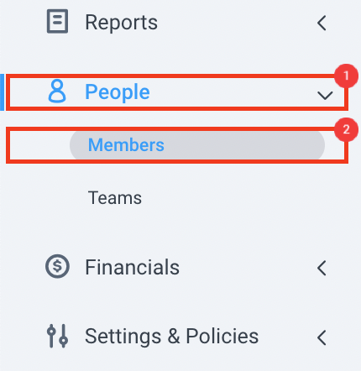Viewport: 361px width, 371px height.
Task: Click the red frame outlining People row
Action: 177,92
